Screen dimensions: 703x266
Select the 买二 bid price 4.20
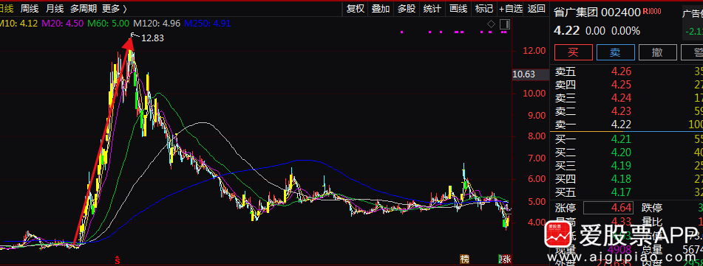tap(622, 153)
